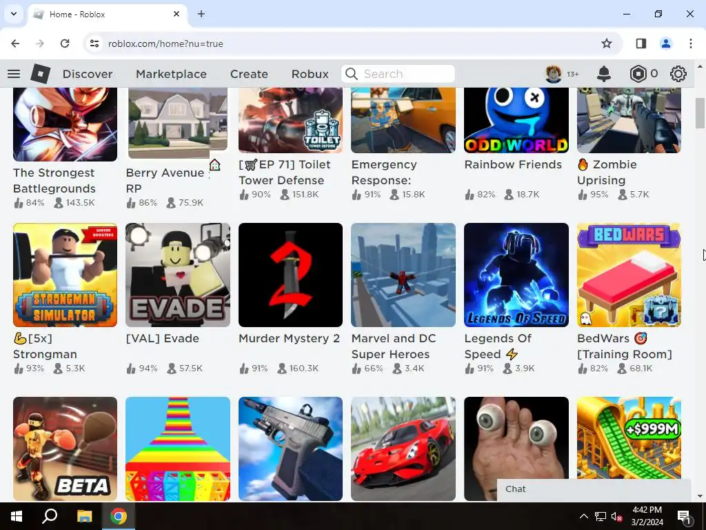Expand the tab search dropdown arrow

(x=14, y=14)
